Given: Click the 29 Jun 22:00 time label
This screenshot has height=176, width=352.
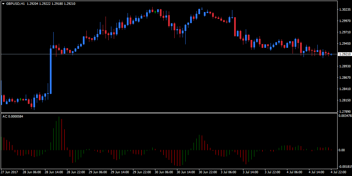Looking at the screenshot, I should pyautogui.click(x=142, y=172).
